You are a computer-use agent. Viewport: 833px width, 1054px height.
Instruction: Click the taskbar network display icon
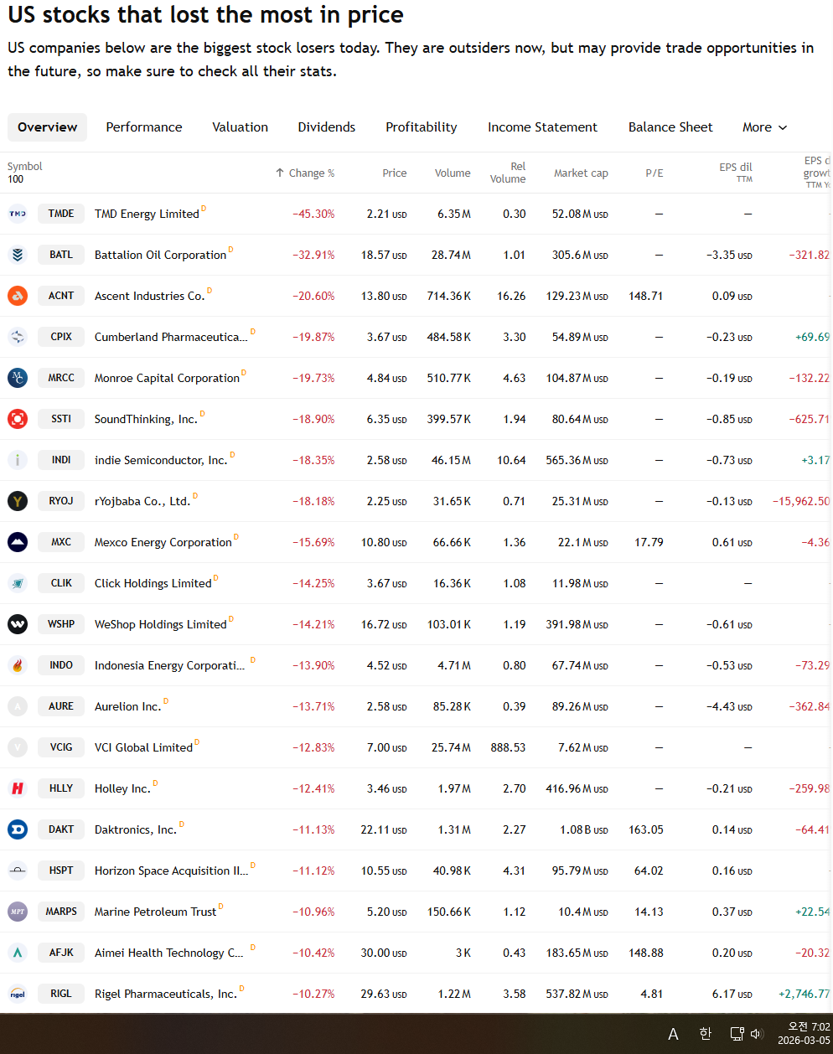click(737, 1034)
